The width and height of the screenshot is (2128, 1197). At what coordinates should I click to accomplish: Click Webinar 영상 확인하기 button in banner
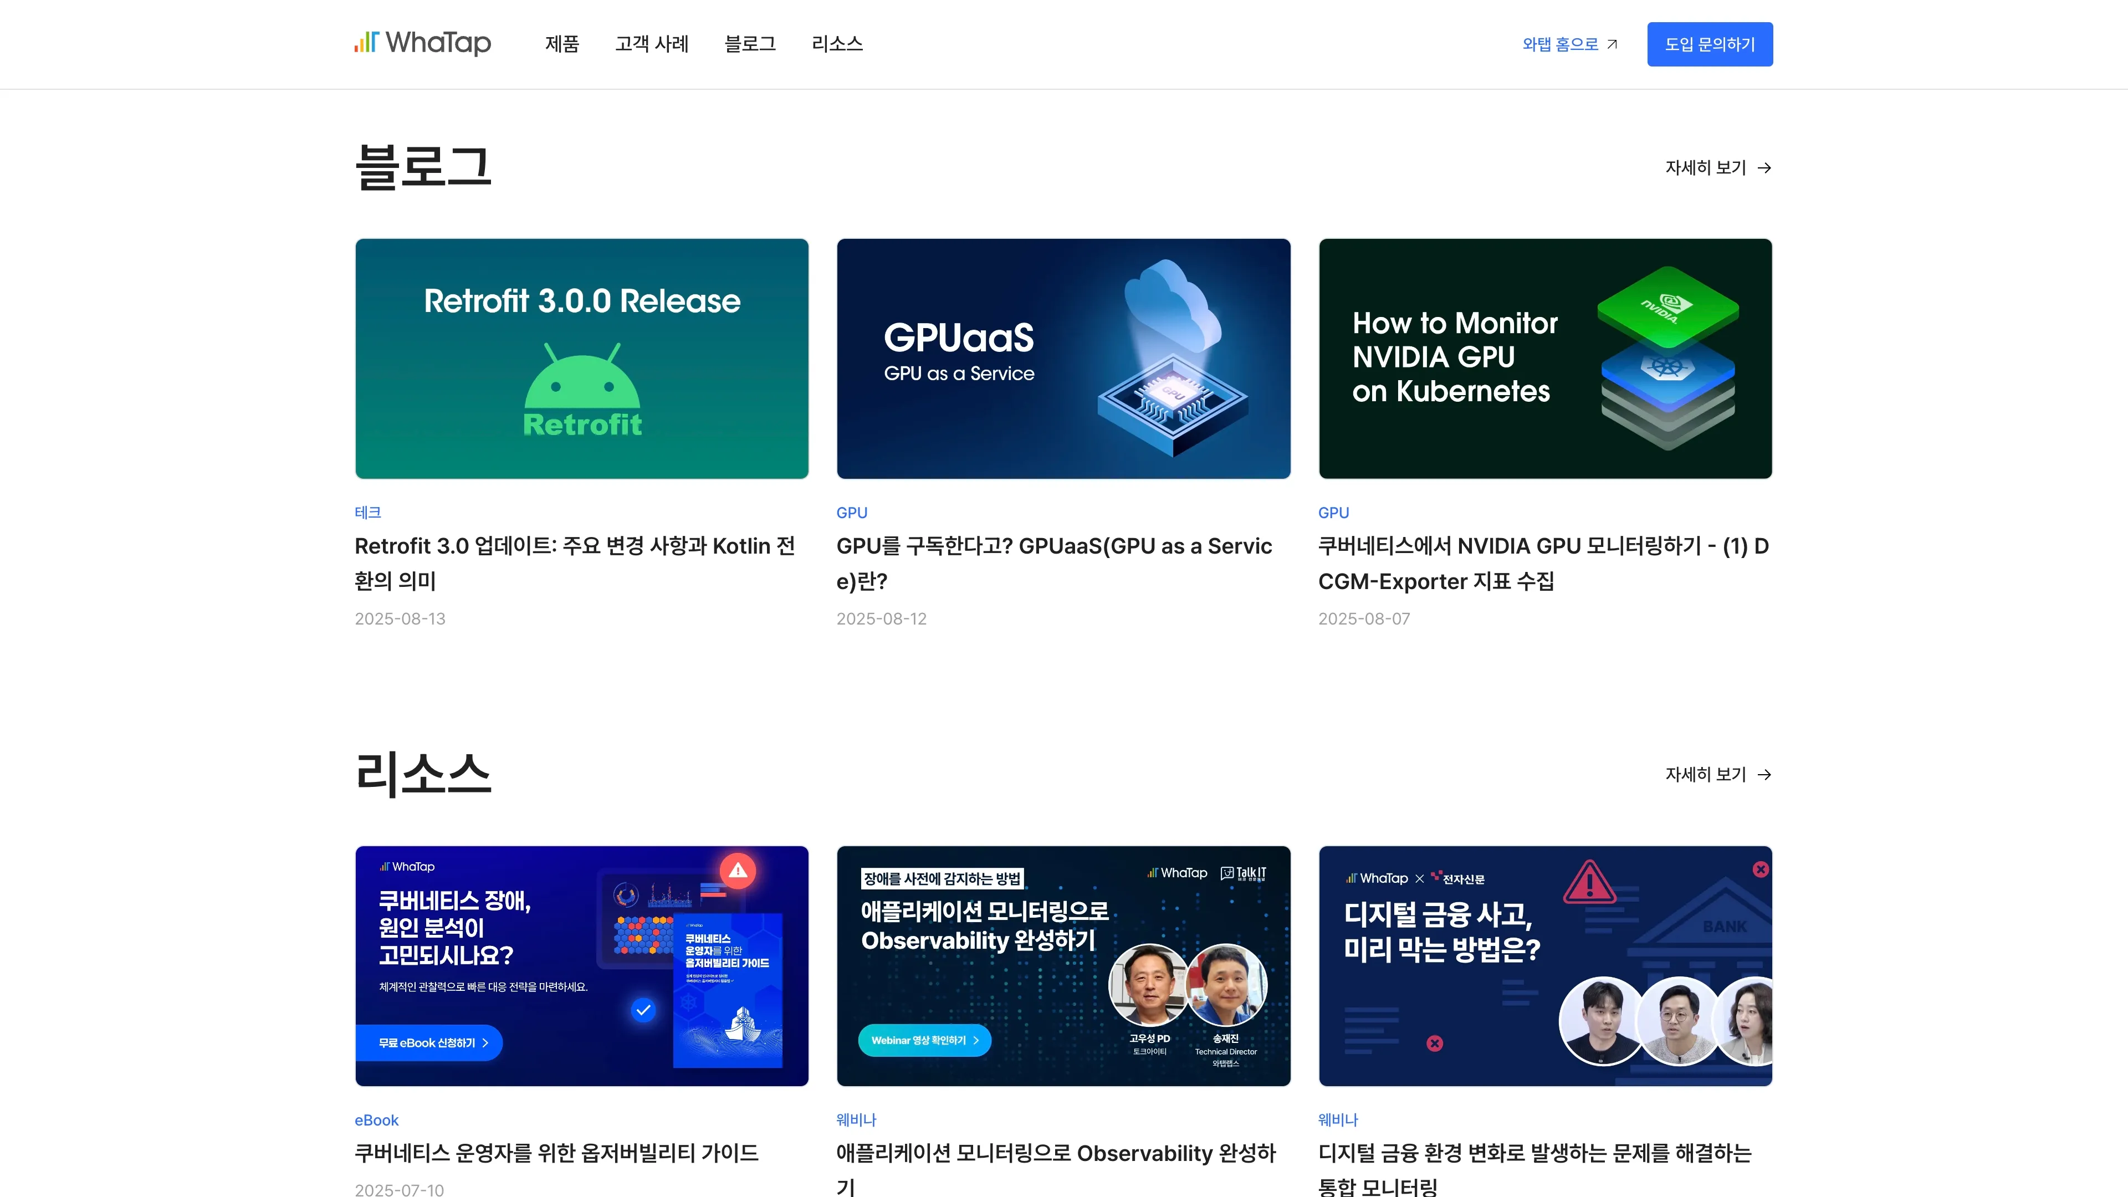tap(924, 1040)
